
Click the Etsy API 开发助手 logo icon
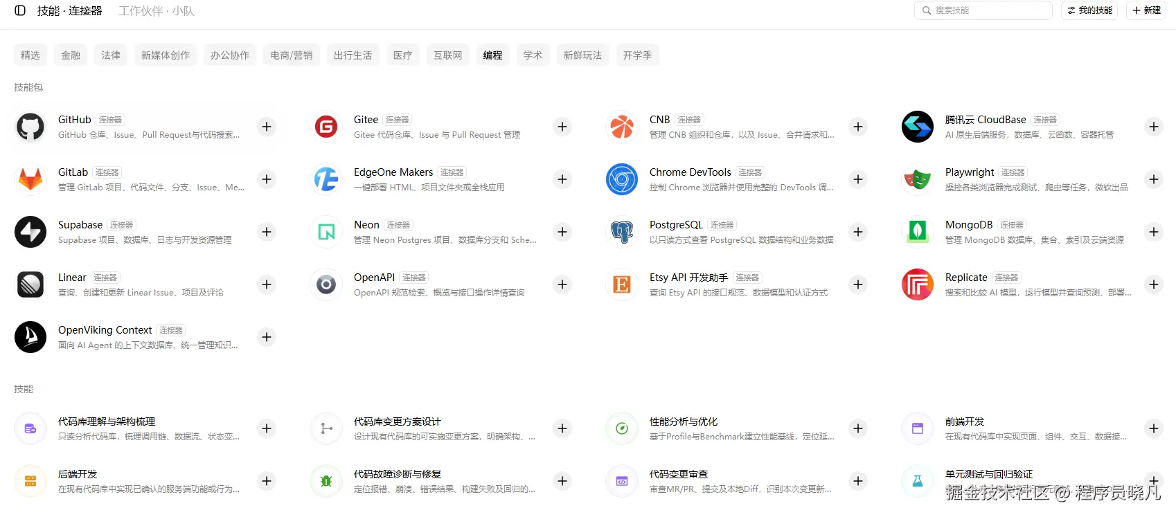pyautogui.click(x=622, y=284)
